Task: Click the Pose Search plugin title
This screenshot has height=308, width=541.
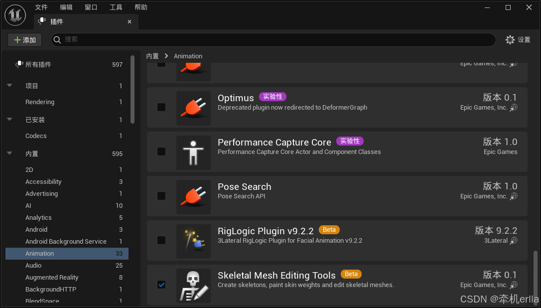Action: coord(244,187)
